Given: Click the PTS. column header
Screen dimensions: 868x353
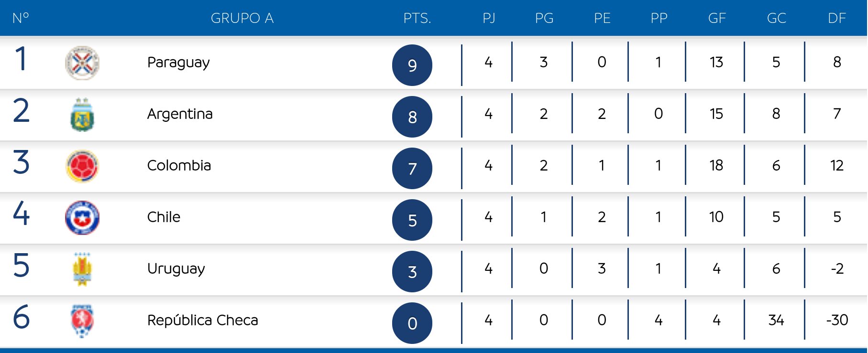Looking at the screenshot, I should pyautogui.click(x=417, y=18).
